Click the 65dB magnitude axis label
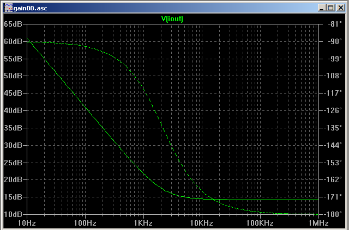The image size is (349, 230). (13, 24)
